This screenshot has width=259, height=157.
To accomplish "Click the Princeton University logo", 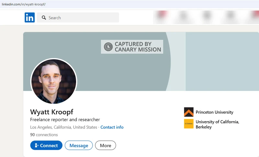I will 189,112.
